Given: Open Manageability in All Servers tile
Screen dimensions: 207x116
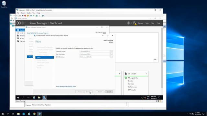Looking at the screenshot, I should click(133, 78).
